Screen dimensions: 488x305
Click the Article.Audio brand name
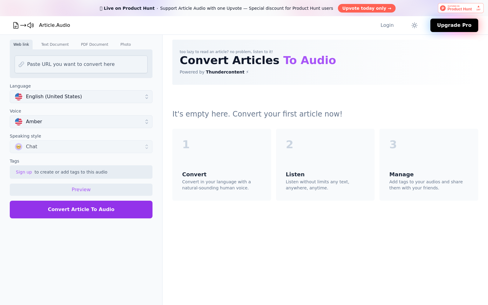pos(55,25)
